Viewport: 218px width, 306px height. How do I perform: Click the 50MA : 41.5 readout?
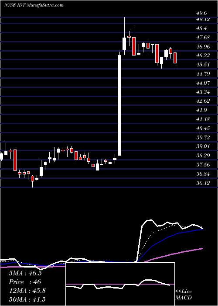tap(27, 299)
